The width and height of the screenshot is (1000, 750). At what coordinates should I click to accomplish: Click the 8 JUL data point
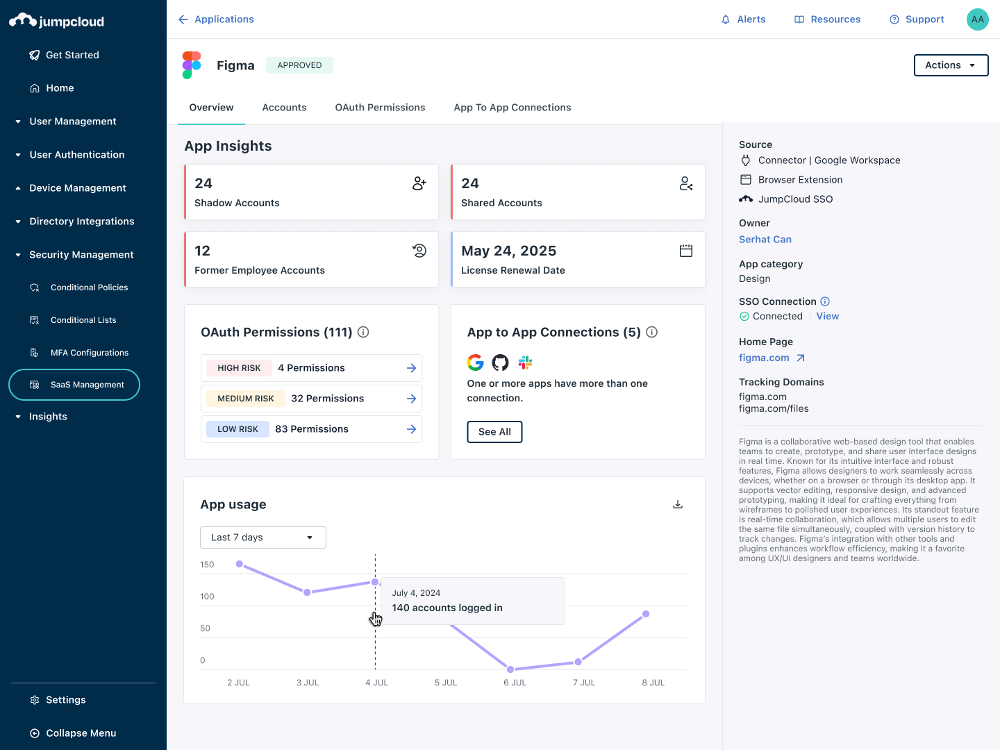(x=646, y=614)
